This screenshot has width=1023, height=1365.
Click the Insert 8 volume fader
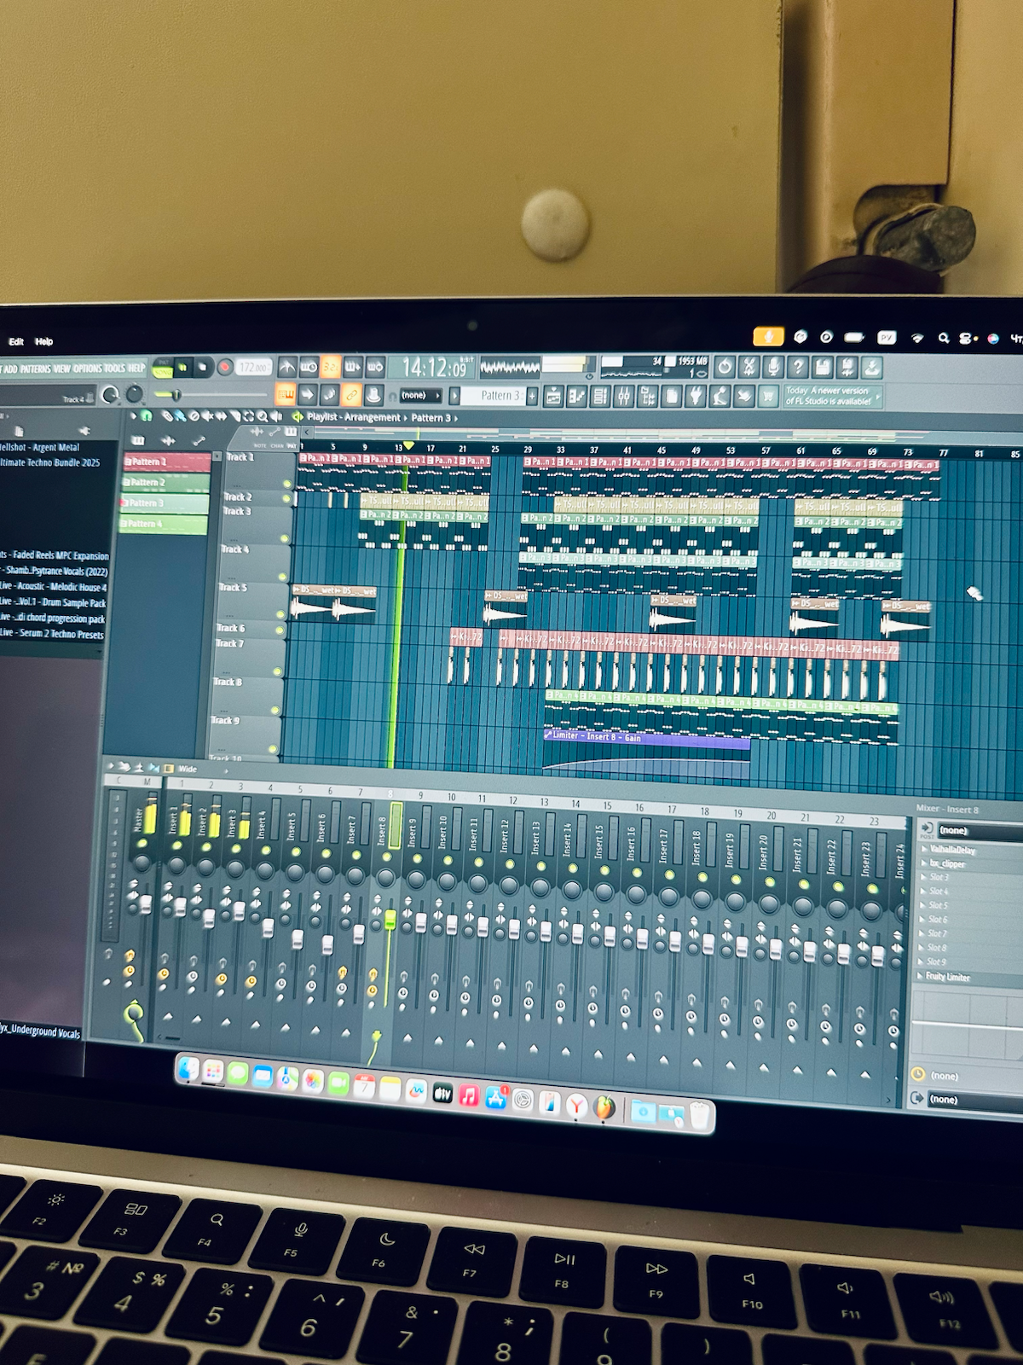tap(390, 920)
